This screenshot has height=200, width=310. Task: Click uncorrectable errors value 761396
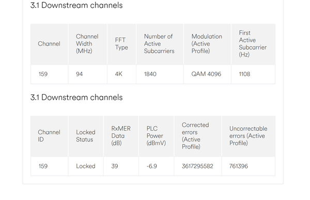point(239,166)
